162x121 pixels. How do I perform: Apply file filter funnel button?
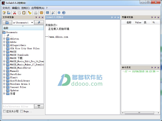39,106
